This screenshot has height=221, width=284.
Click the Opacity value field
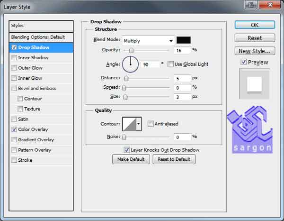(x=182, y=50)
